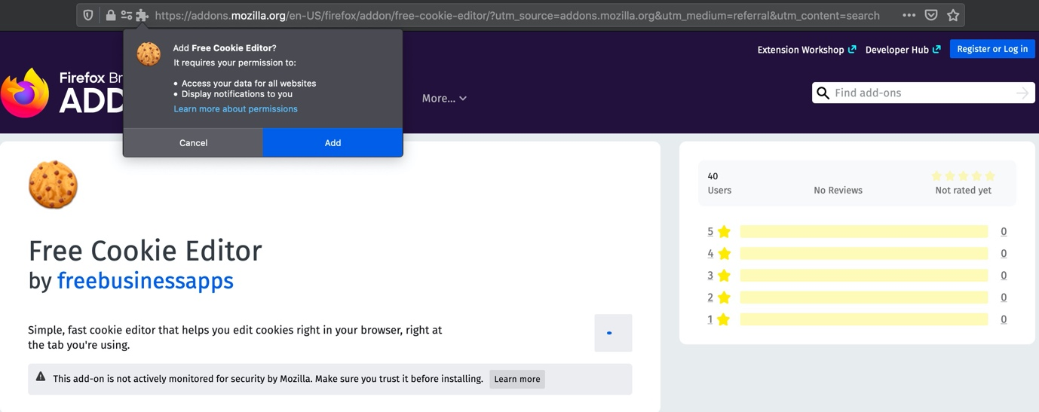Click the tracking protection shield icon
Image resolution: width=1039 pixels, height=412 pixels.
(x=88, y=15)
